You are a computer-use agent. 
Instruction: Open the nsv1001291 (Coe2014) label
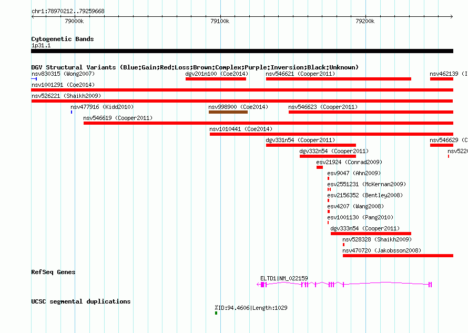point(63,85)
